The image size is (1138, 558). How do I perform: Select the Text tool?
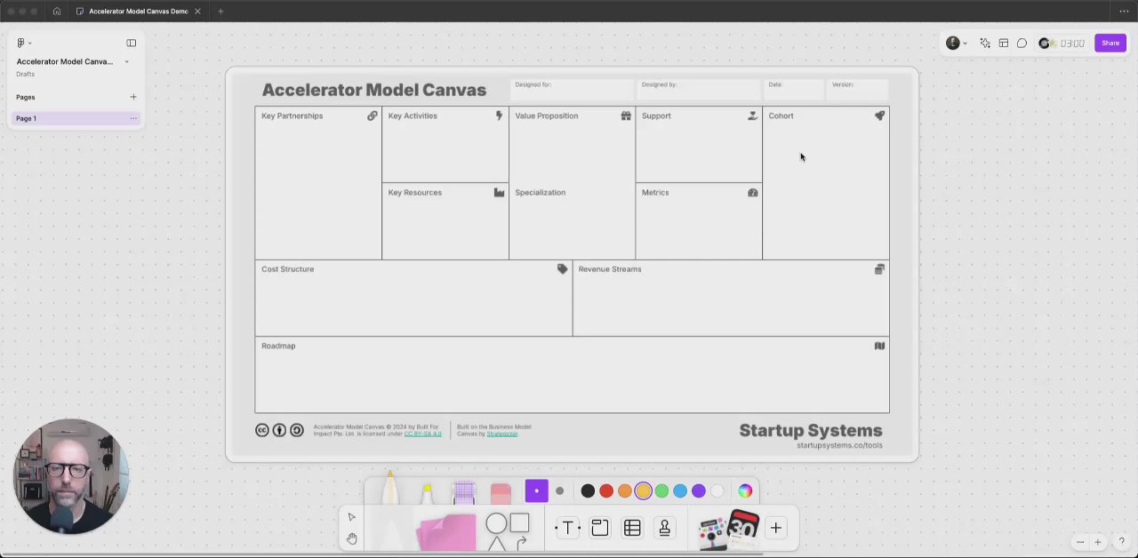click(x=567, y=528)
